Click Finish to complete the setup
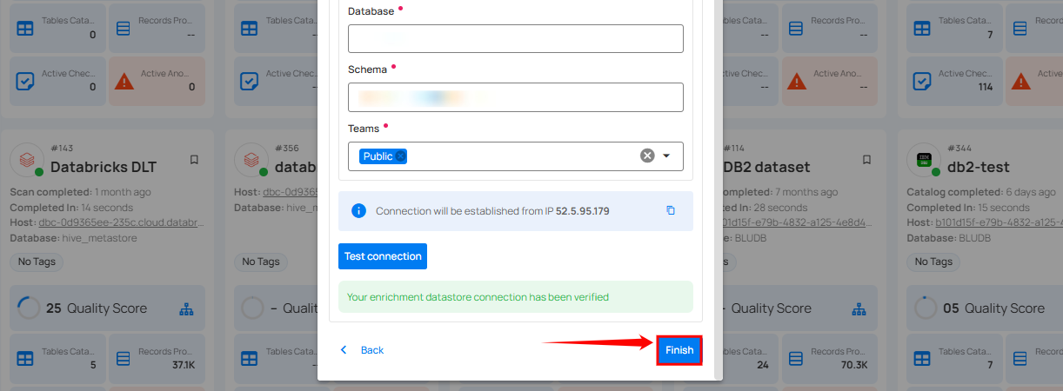Image resolution: width=1063 pixels, height=391 pixels. (x=679, y=350)
